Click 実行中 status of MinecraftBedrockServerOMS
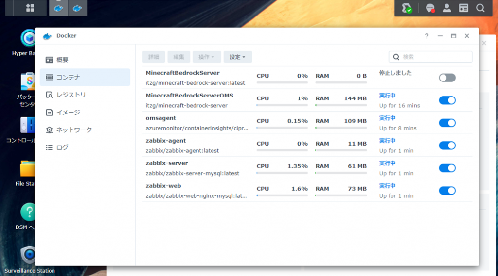Image resolution: width=498 pixels, height=276 pixels. point(387,96)
